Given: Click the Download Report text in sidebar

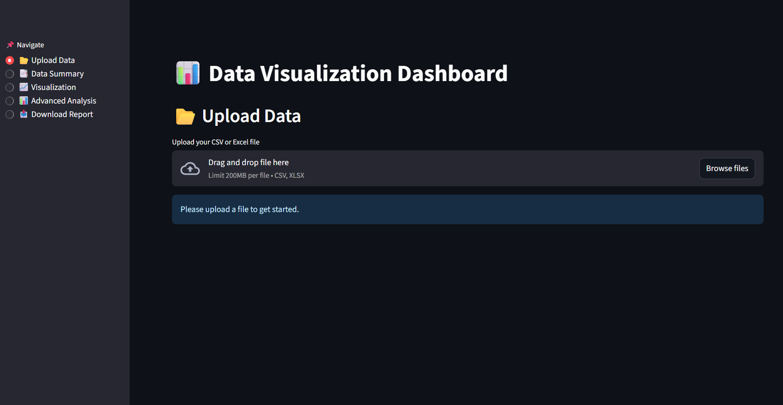Looking at the screenshot, I should click(x=62, y=114).
